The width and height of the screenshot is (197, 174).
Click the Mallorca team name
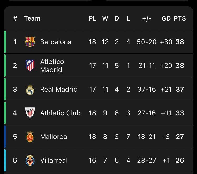[x=53, y=137]
